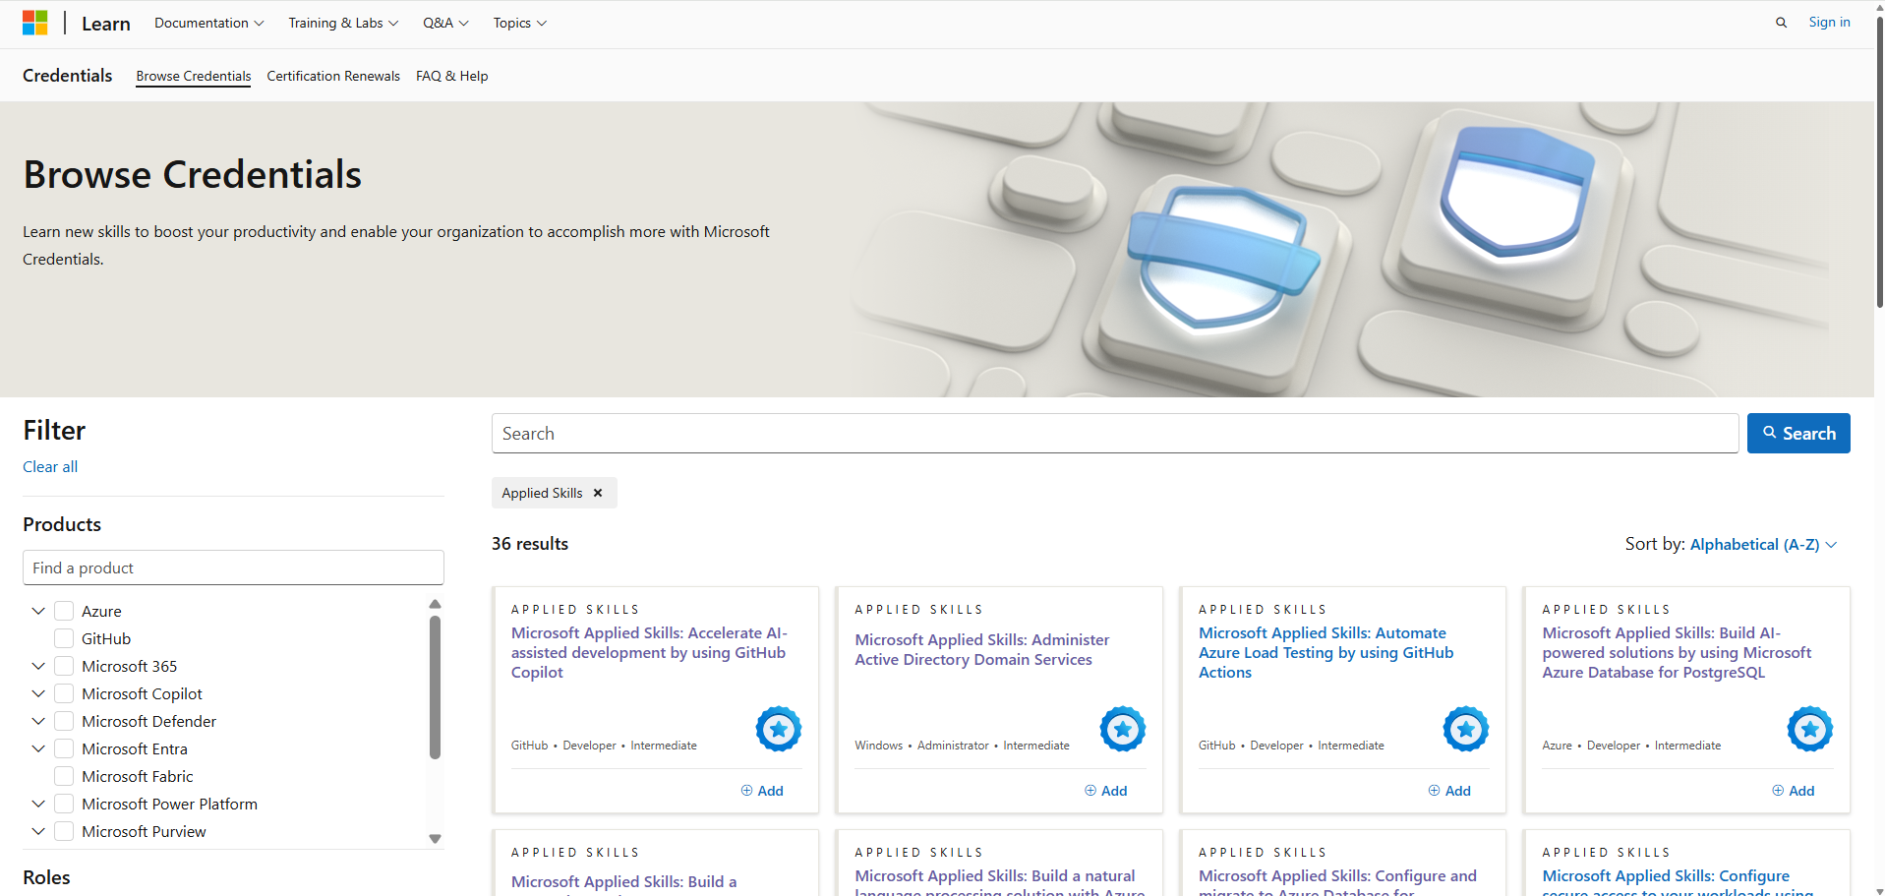Screen dimensions: 1885x896
Task: Open Automate Azure Load Testing title
Action: point(1326,653)
